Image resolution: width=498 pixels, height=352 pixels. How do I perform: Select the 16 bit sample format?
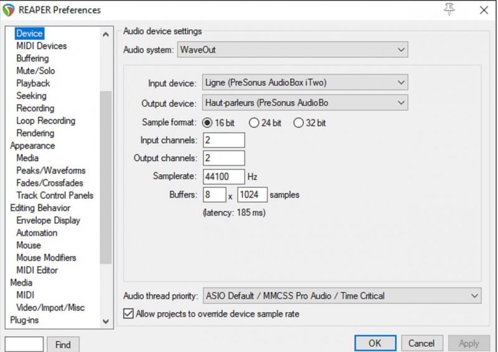click(x=207, y=123)
